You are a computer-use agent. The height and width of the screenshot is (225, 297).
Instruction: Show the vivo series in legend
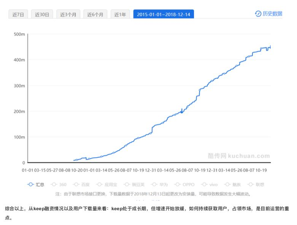209,184
